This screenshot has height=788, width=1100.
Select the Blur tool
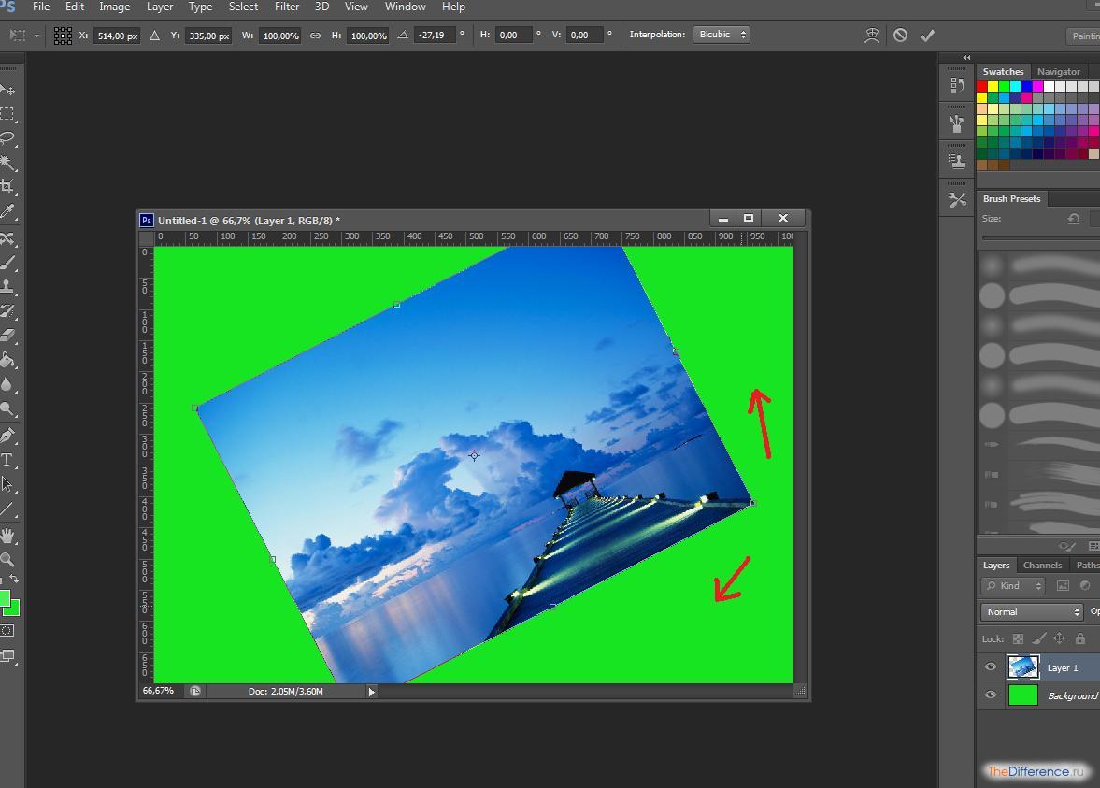(x=7, y=384)
